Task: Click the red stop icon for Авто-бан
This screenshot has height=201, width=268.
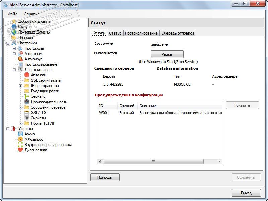Action: click(27, 75)
